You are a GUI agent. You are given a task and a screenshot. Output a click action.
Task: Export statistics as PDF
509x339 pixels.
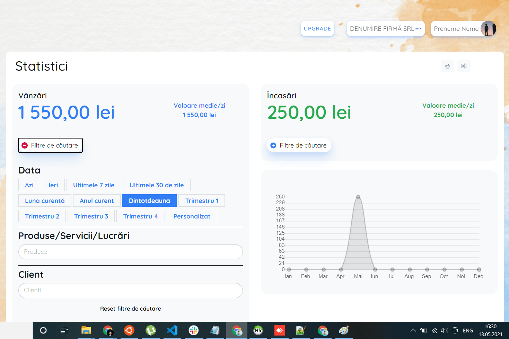coord(447,66)
